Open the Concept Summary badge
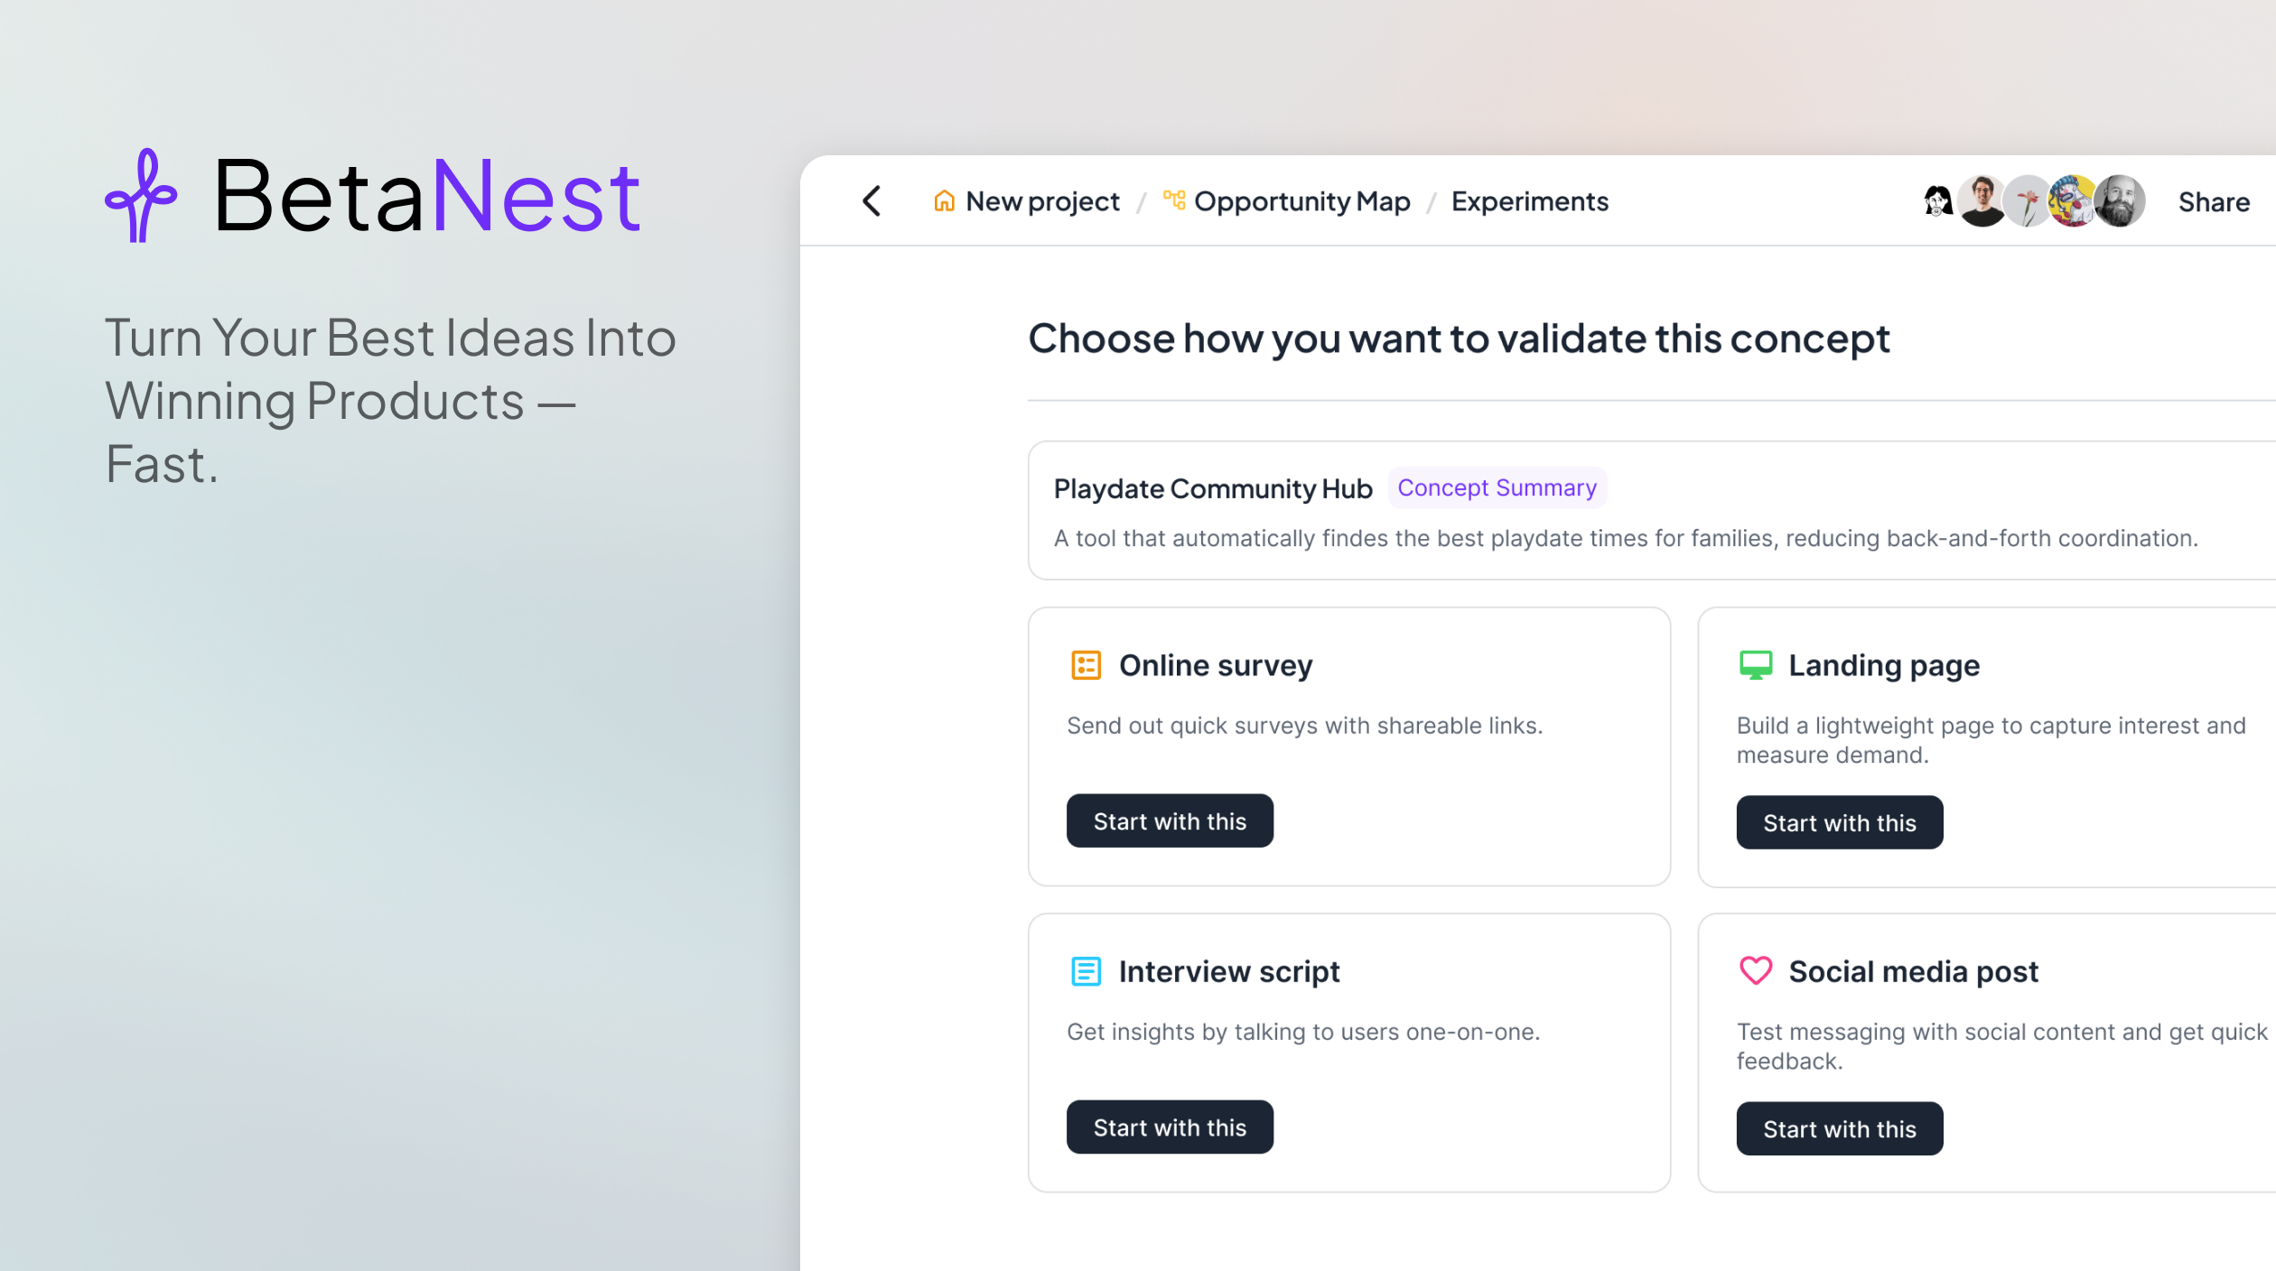2276x1271 pixels. pyautogui.click(x=1497, y=487)
